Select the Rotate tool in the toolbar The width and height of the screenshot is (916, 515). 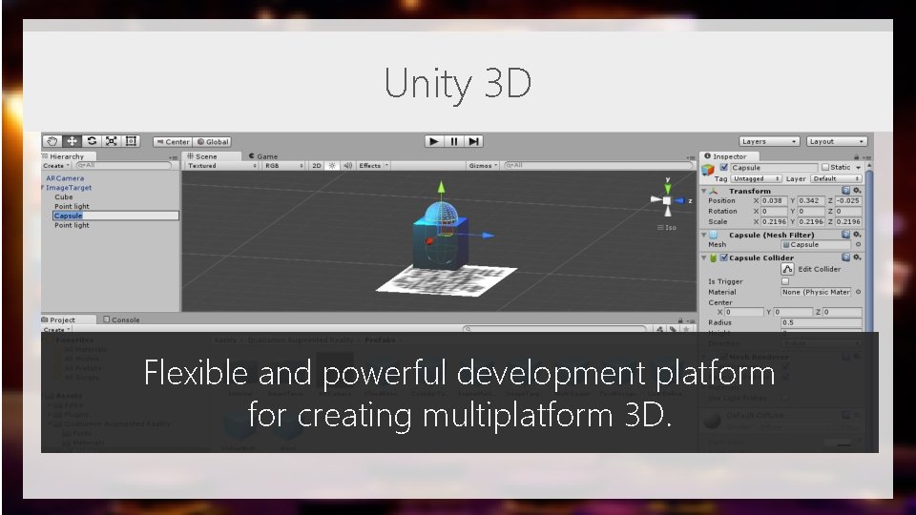click(x=92, y=141)
